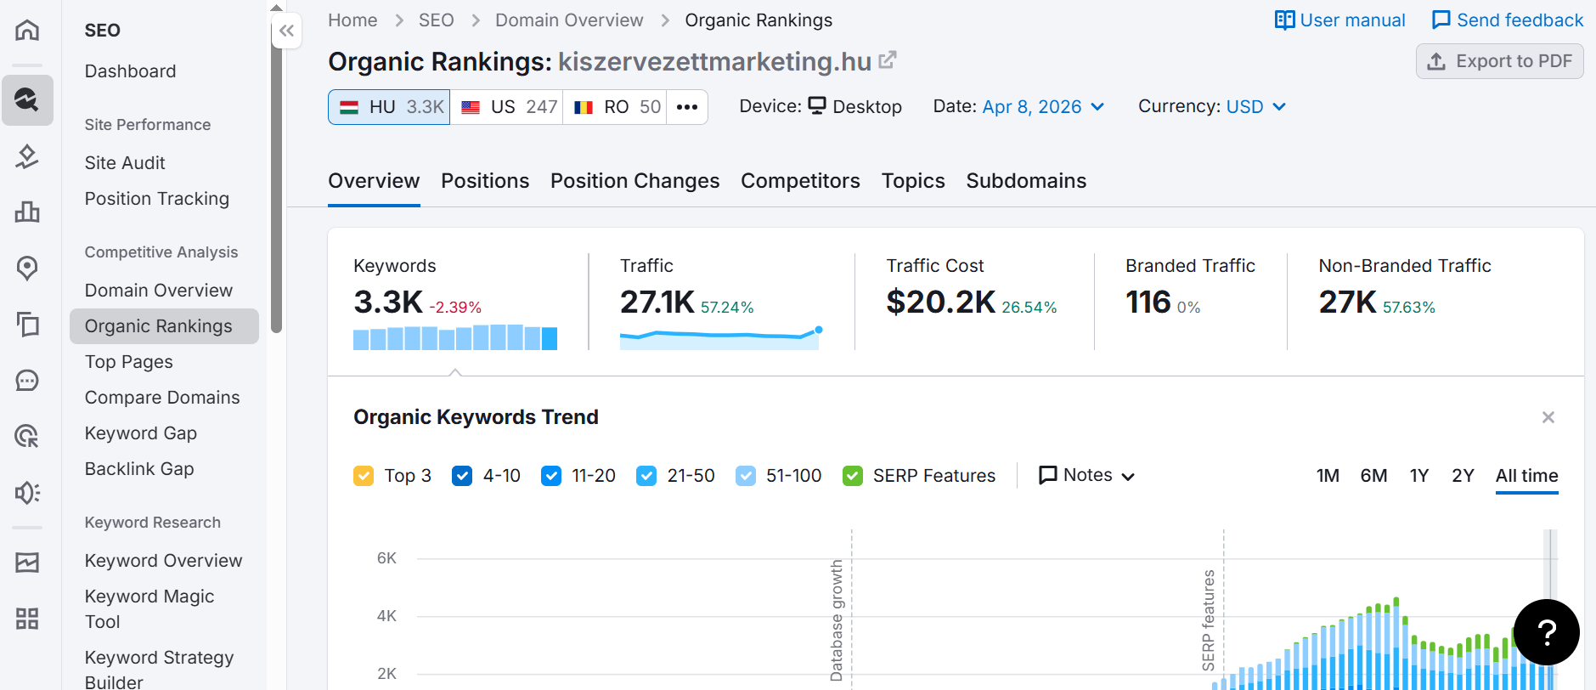The image size is (1596, 690).
Task: Open Keyword Gap in sidebar
Action: pos(140,433)
